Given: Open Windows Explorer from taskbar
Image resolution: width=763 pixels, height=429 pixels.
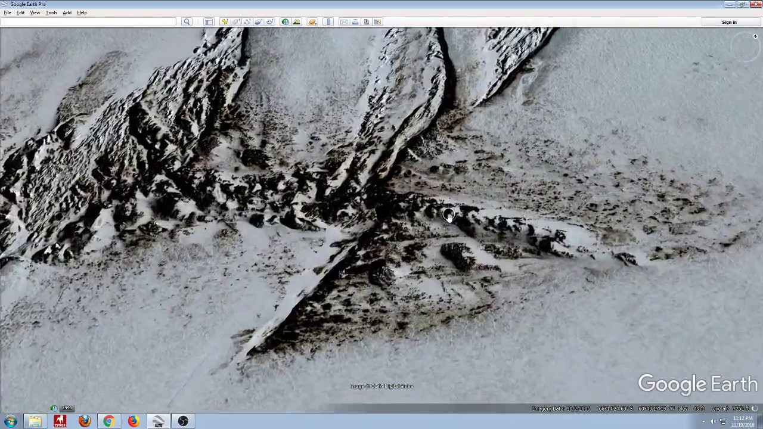Looking at the screenshot, I should click(x=35, y=421).
